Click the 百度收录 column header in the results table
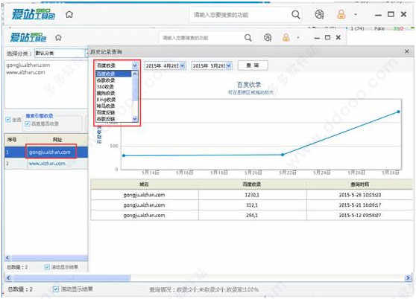The width and height of the screenshot is (416, 299). tap(252, 184)
